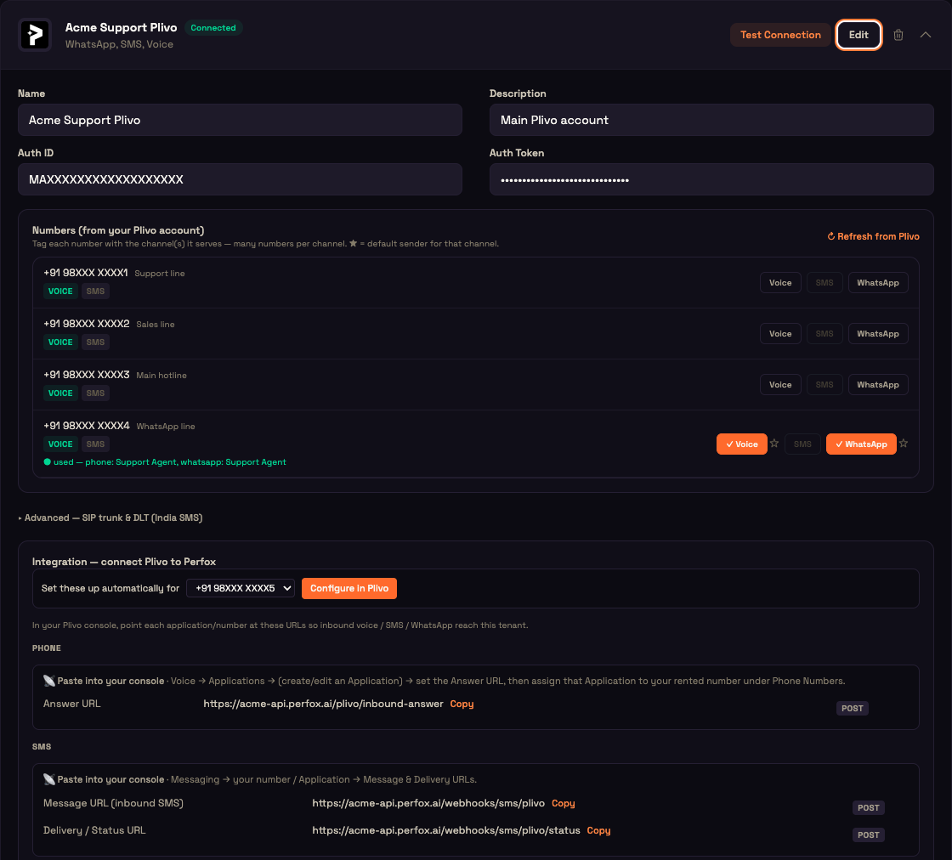Toggle SMS for WhatsApp line number
952x860 pixels.
(x=802, y=444)
